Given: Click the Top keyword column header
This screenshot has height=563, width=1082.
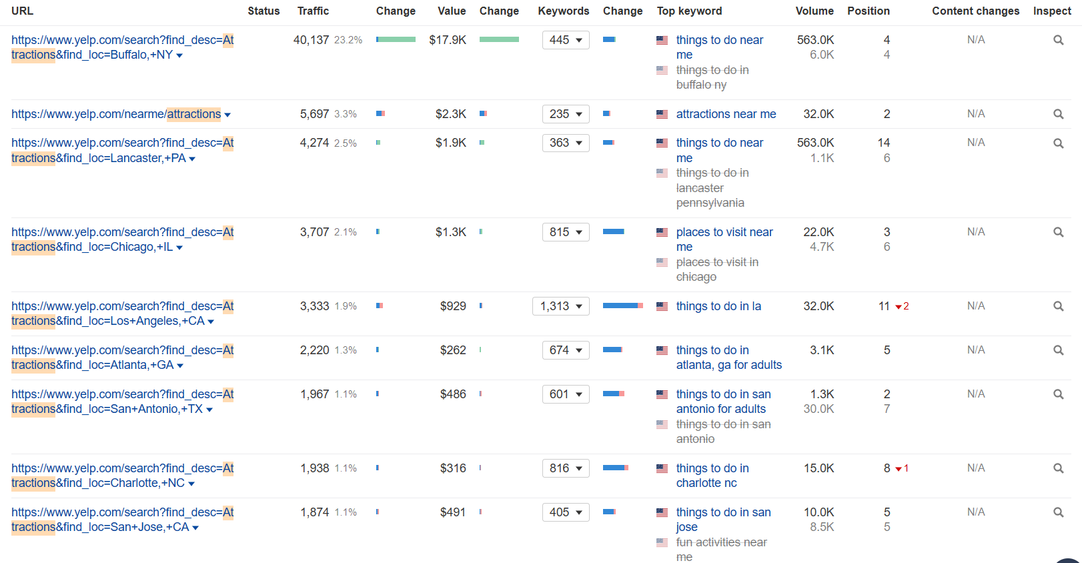Looking at the screenshot, I should (689, 11).
